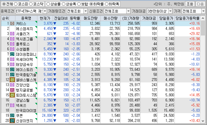Click the 신 badge beside 신성이엔지
This screenshot has width=207, height=125.
point(12,121)
